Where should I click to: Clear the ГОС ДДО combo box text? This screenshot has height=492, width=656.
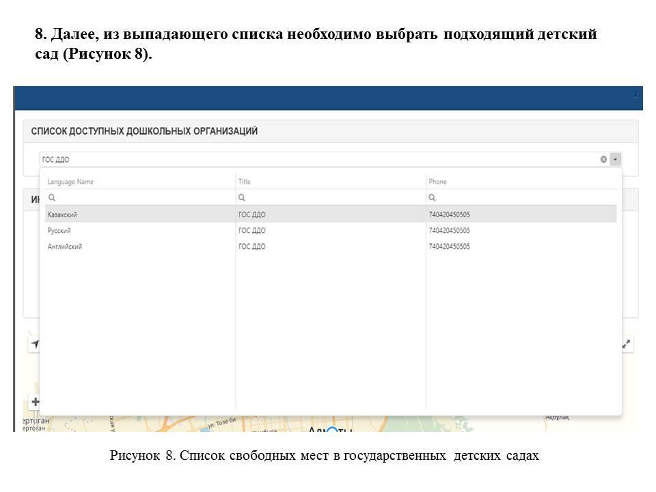point(603,159)
